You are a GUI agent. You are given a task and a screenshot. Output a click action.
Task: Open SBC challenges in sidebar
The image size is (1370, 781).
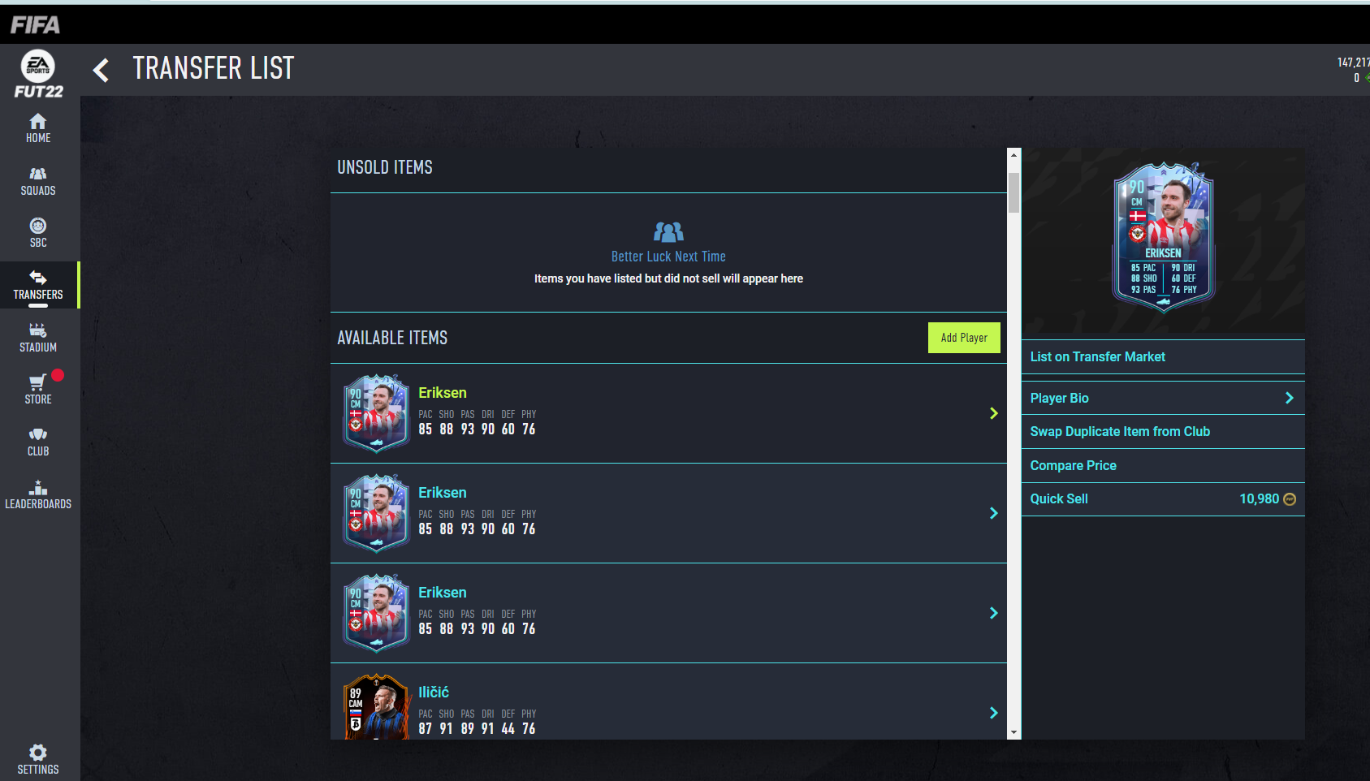coord(38,233)
